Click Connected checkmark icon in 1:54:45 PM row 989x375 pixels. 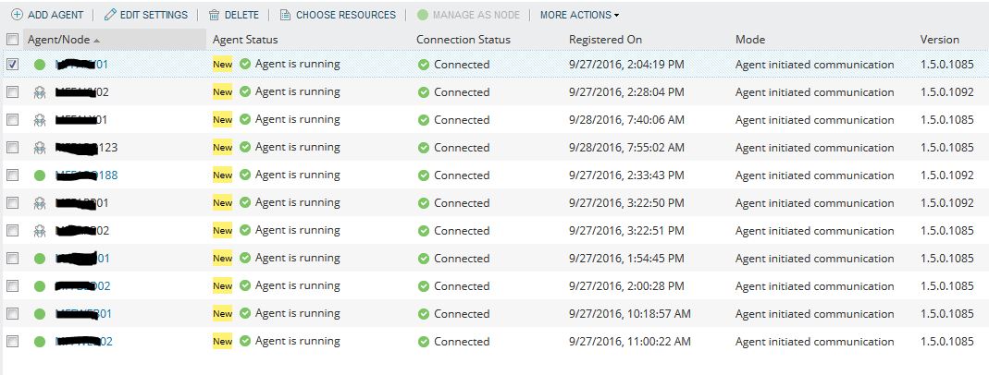click(x=424, y=258)
